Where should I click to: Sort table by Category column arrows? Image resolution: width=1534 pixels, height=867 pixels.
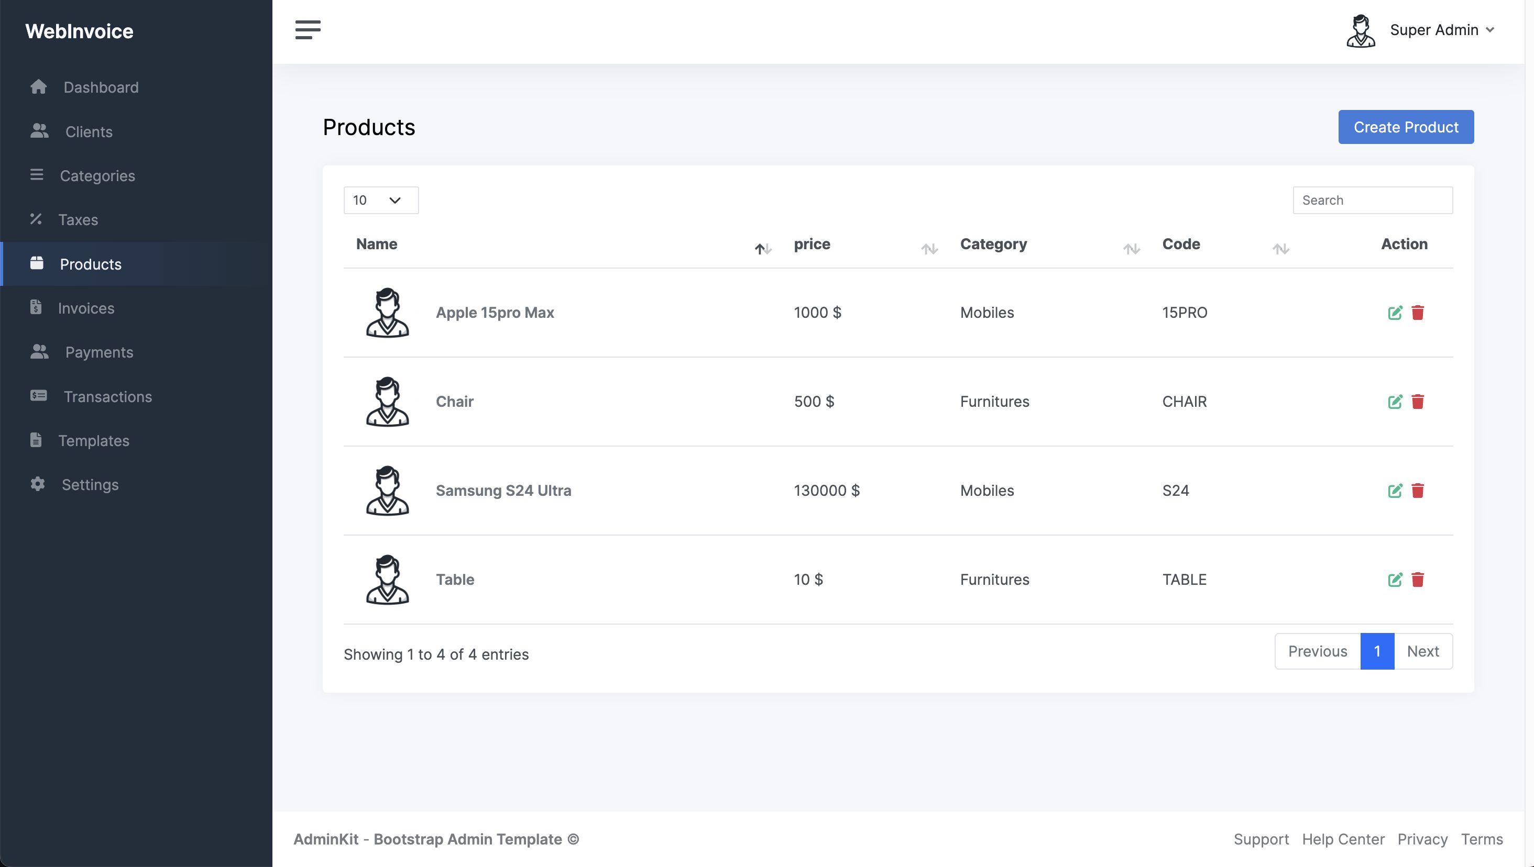(x=1131, y=249)
